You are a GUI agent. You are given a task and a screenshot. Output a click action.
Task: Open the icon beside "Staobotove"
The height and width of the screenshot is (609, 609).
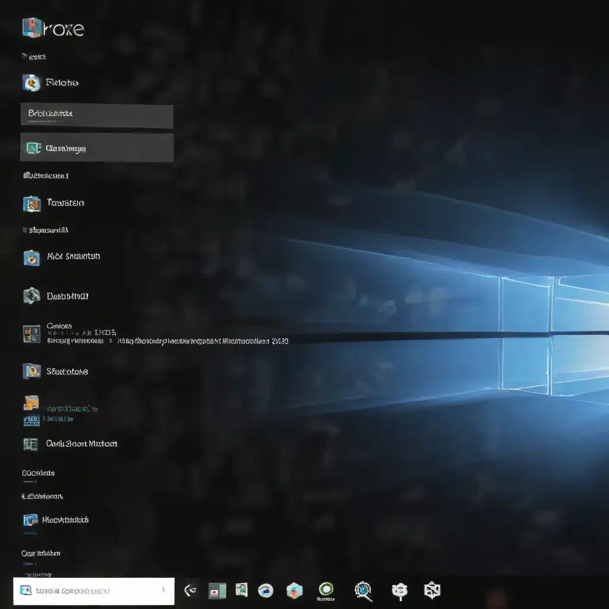(x=32, y=371)
